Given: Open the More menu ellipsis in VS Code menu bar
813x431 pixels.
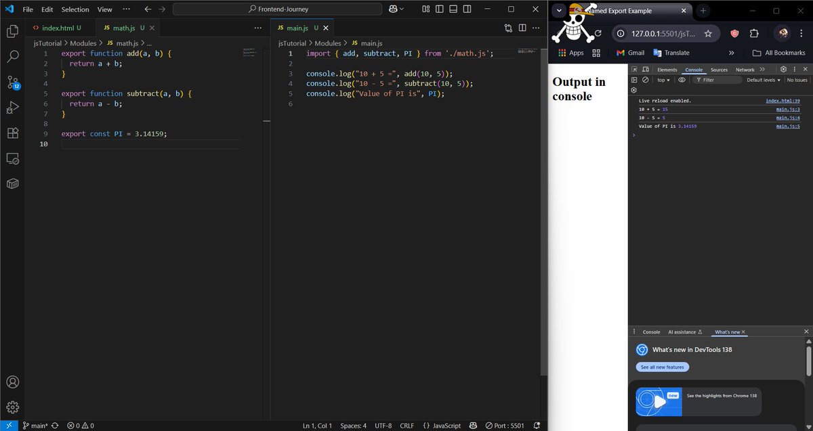Looking at the screenshot, I should coord(126,9).
